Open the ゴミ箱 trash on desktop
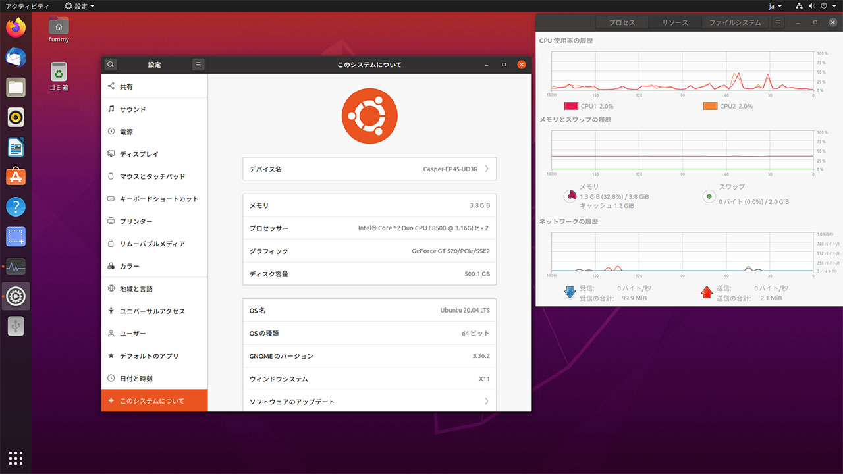The image size is (843, 474). [x=59, y=76]
